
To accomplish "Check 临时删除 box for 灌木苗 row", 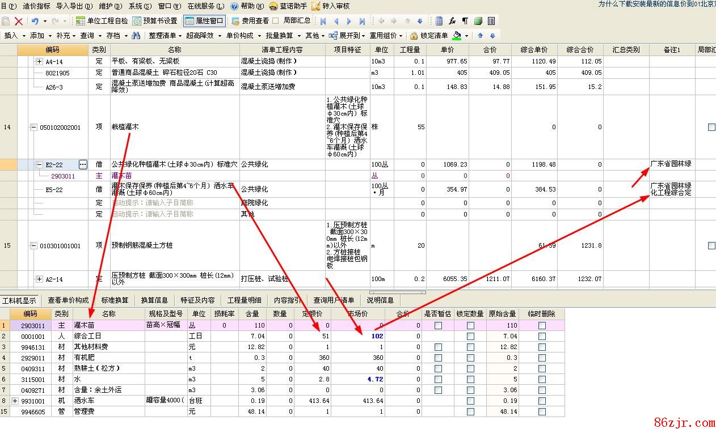I will (x=542, y=325).
